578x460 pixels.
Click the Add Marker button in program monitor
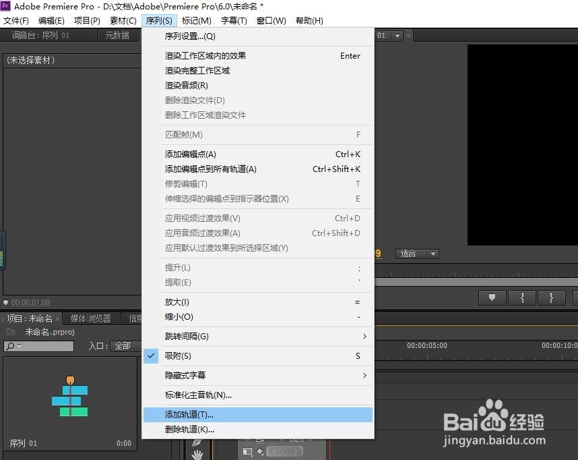(x=492, y=297)
